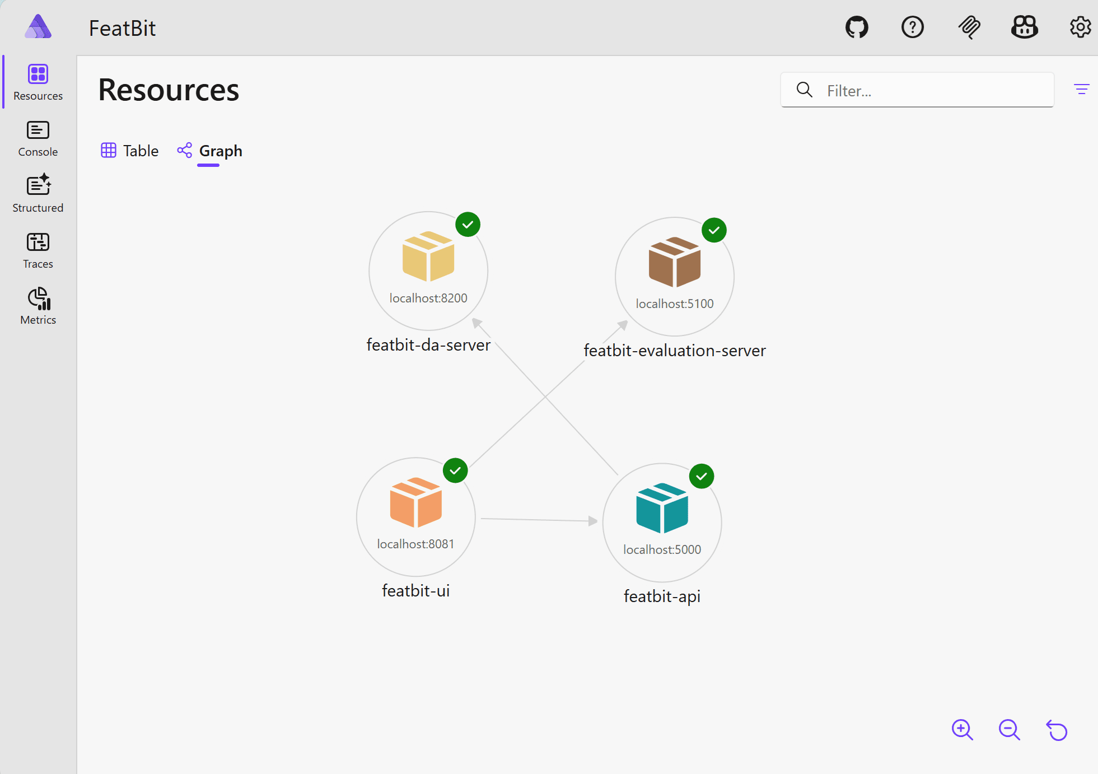Open the dashboard settings gear
Screen dimensions: 1098x774
[1081, 27]
